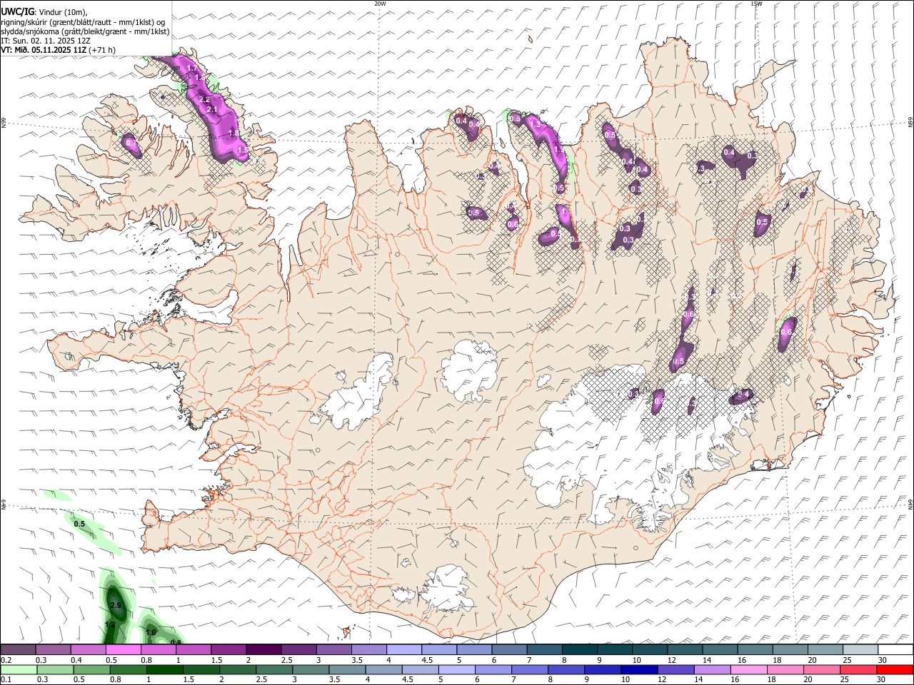The height and width of the screenshot is (685, 914).
Task: Select the '2.2' value on the pink Westfjords band
Action: tap(204, 99)
